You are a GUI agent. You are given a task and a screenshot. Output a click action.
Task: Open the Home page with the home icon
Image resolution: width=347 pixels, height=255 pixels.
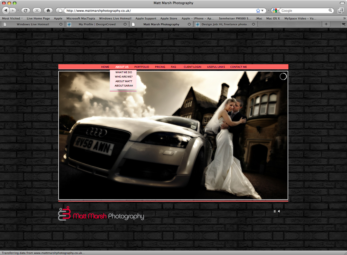pos(48,11)
